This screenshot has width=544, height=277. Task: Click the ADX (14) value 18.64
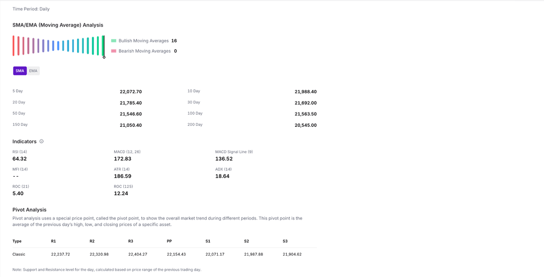tap(222, 176)
